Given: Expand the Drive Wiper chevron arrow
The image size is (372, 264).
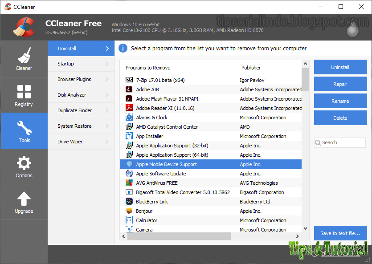Looking at the screenshot, I should pos(107,142).
